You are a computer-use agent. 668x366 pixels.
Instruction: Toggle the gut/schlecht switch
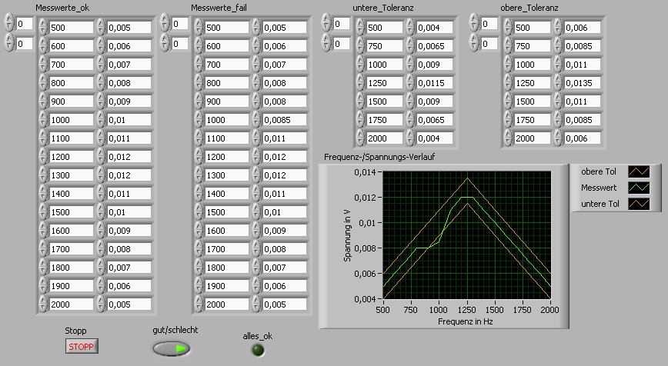170,348
